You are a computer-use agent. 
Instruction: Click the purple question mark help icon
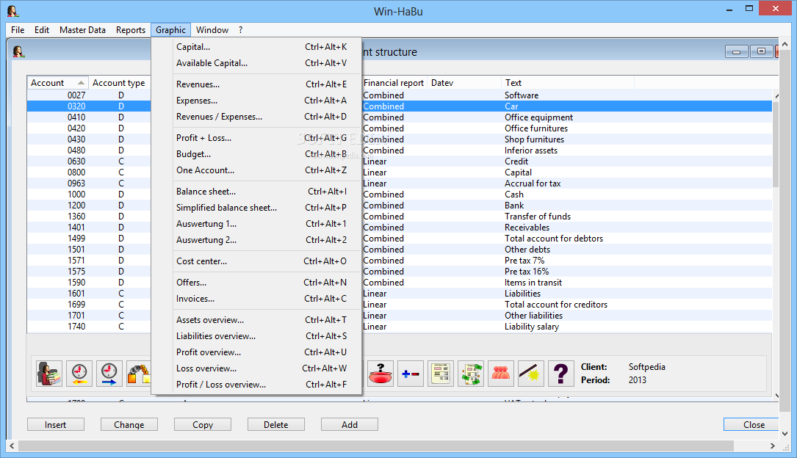click(560, 374)
